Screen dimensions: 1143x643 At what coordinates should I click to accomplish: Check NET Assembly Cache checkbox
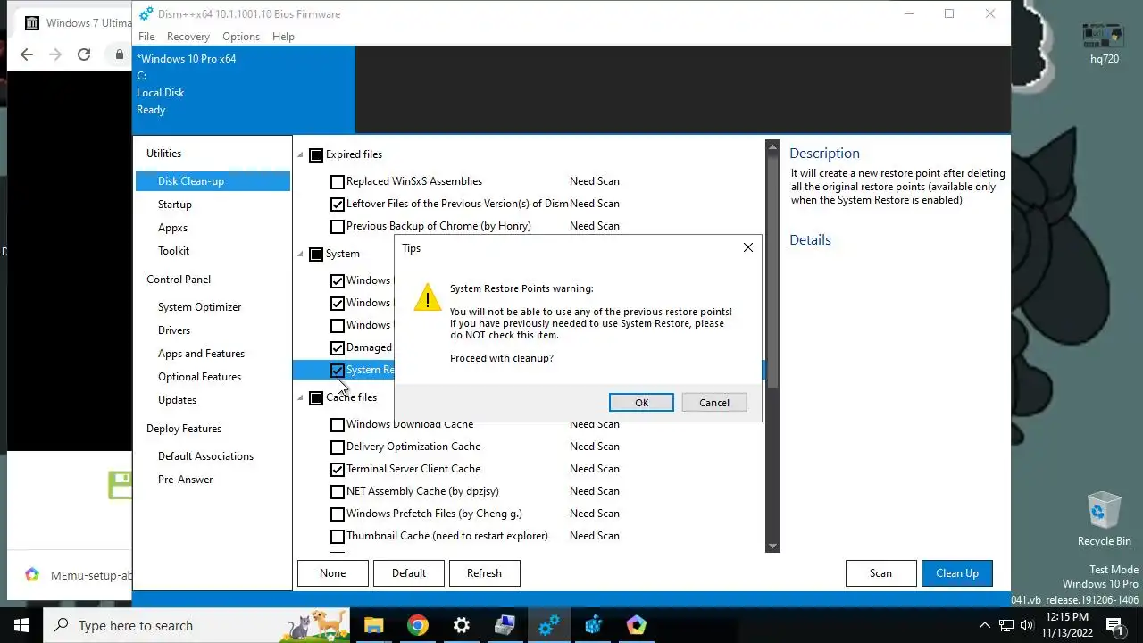tap(338, 491)
